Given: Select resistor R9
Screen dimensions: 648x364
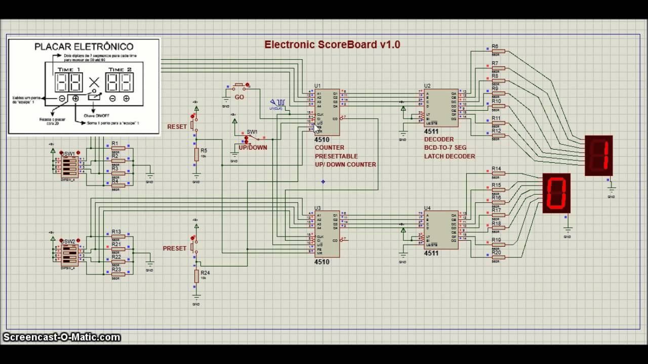Looking at the screenshot, I should (x=498, y=94).
